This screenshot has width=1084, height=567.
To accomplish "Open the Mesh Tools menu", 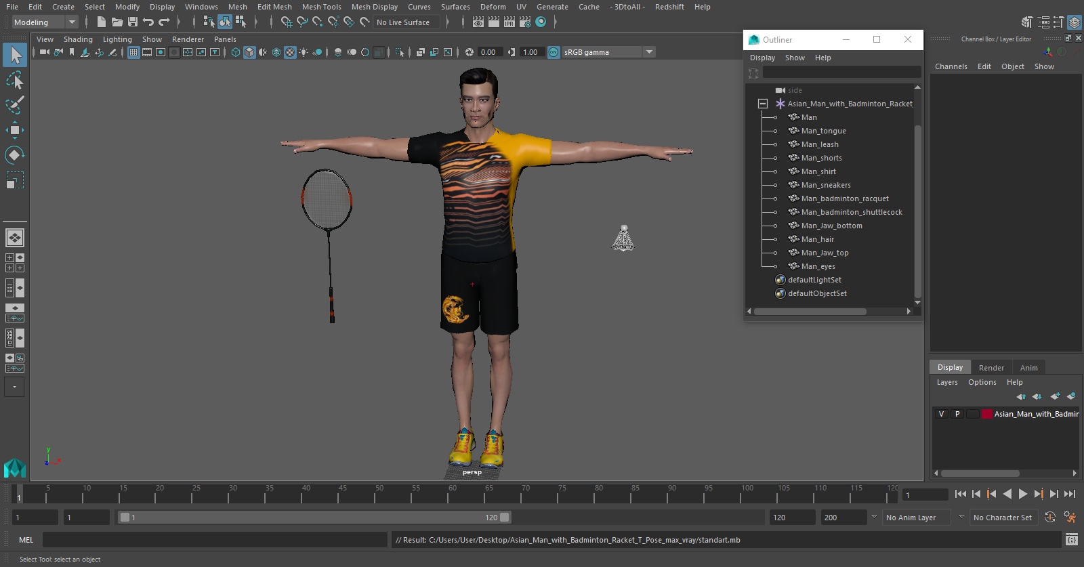I will click(x=321, y=7).
